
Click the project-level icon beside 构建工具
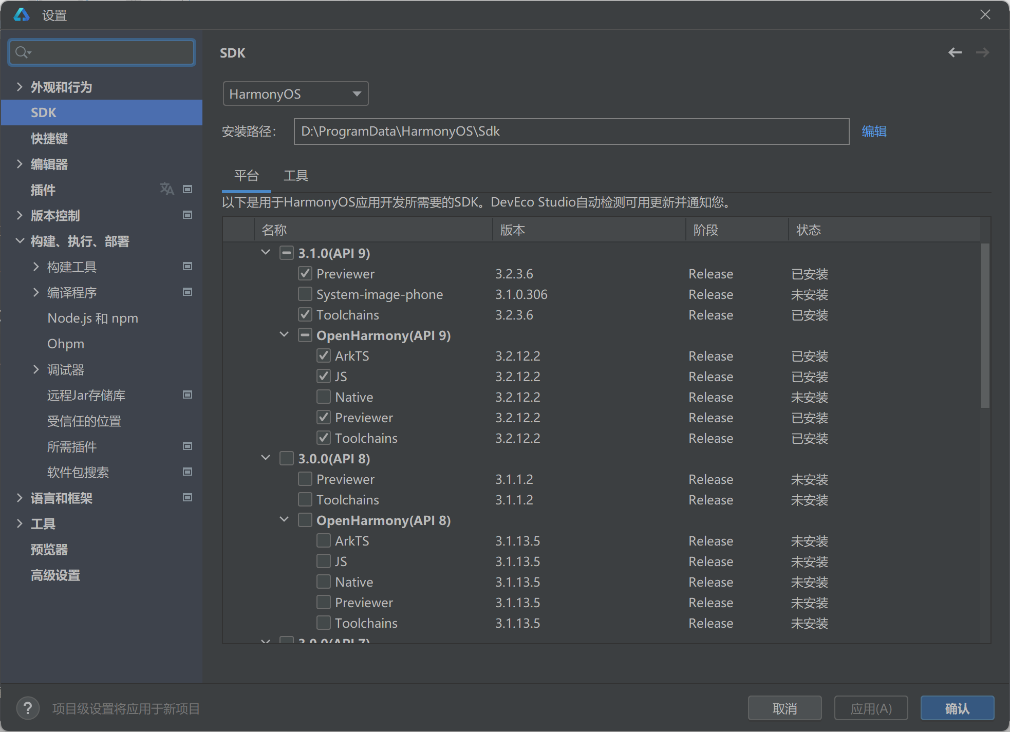(x=188, y=266)
